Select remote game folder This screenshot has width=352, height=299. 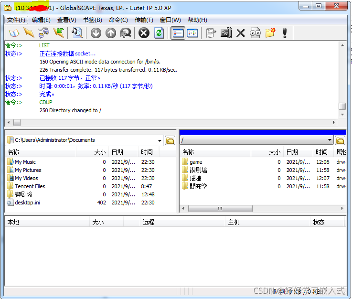click(x=196, y=162)
